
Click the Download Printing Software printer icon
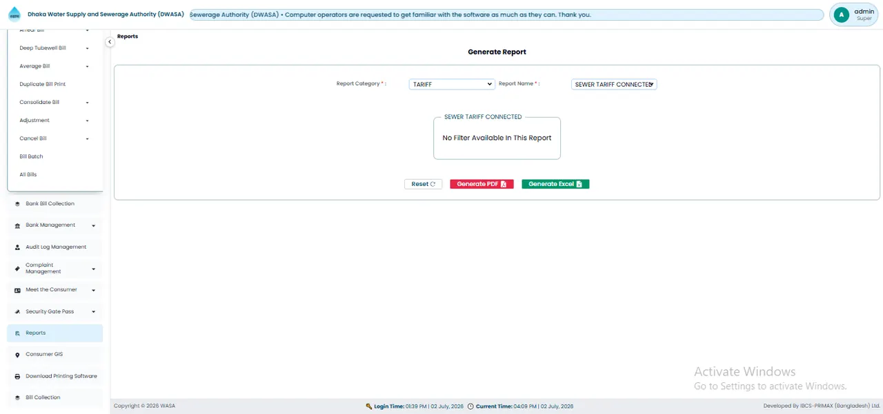tap(17, 377)
